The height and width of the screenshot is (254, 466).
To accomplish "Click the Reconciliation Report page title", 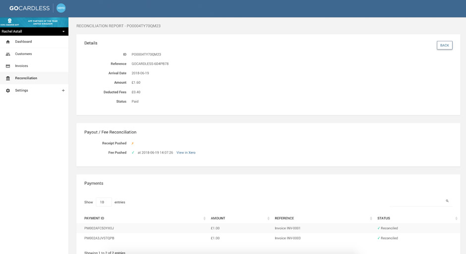I will pos(118,26).
